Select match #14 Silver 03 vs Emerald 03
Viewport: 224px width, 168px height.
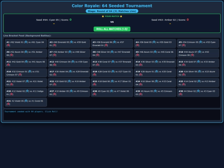(155, 63)
